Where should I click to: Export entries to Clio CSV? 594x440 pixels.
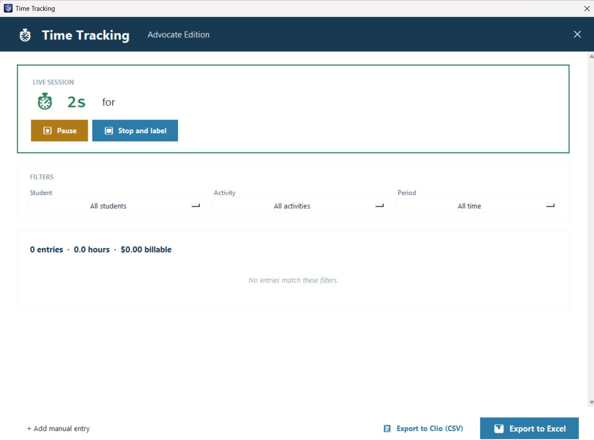point(423,429)
